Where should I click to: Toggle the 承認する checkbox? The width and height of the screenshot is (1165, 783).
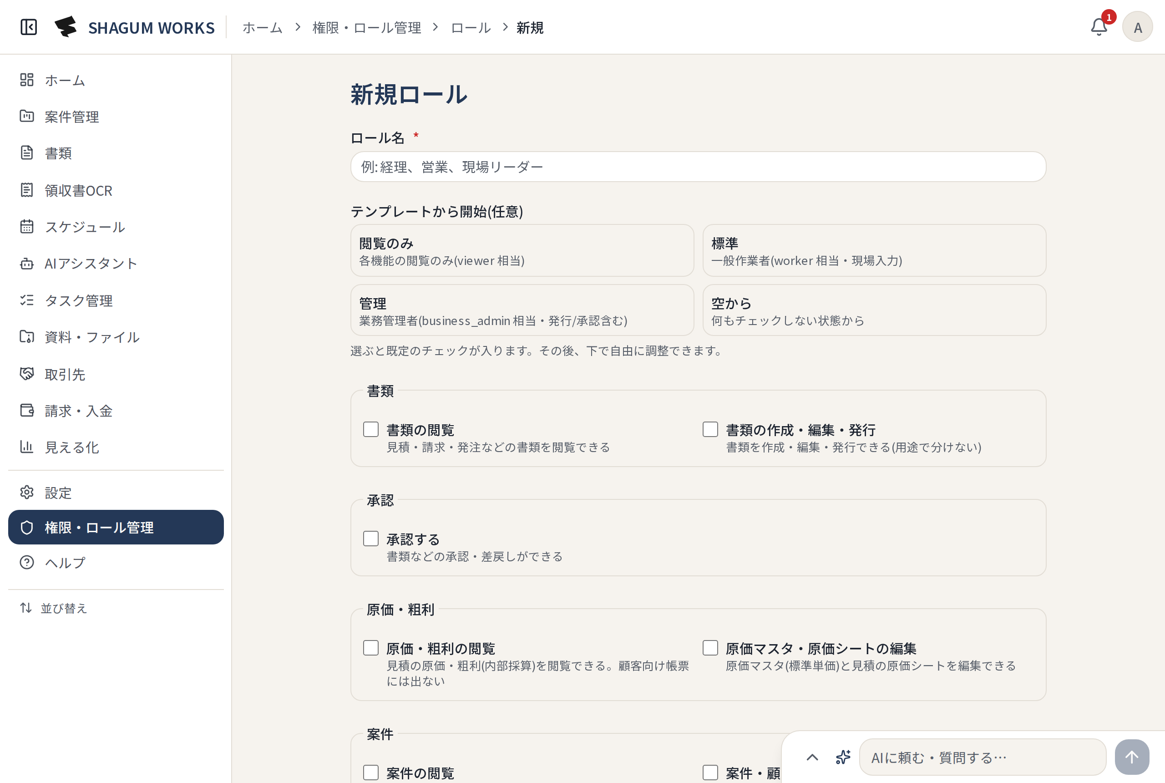pyautogui.click(x=371, y=539)
